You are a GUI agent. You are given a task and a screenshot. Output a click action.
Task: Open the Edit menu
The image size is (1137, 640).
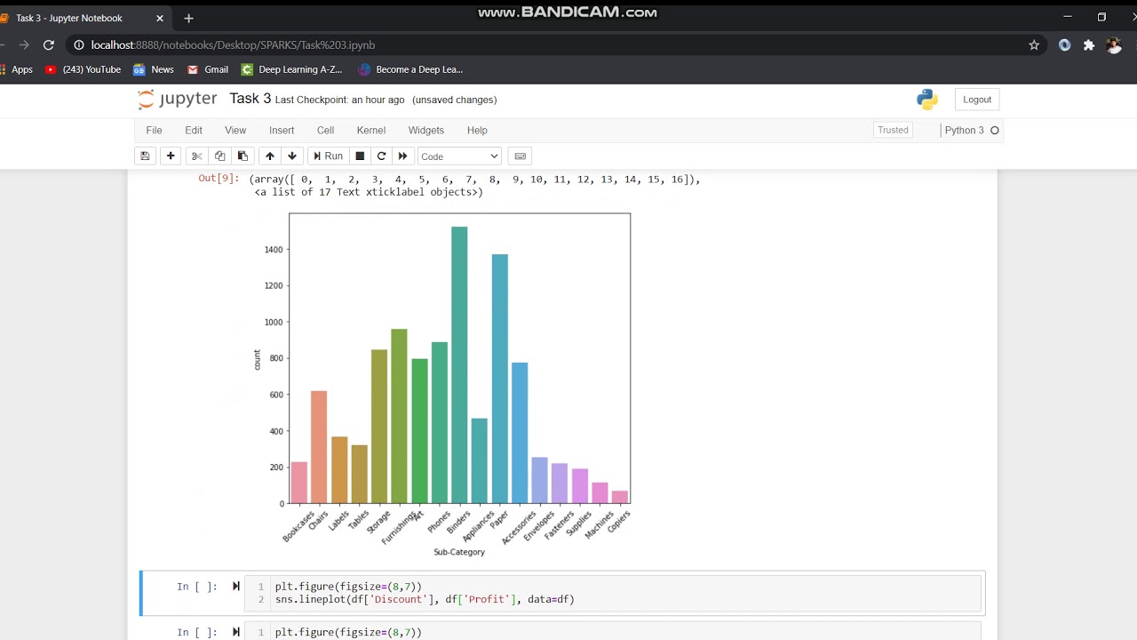[194, 130]
